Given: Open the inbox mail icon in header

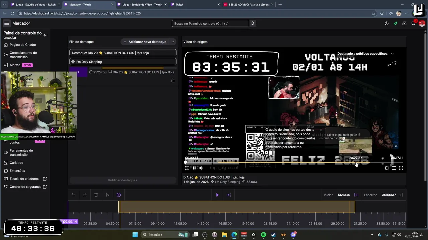Looking at the screenshot, I should (404, 23).
